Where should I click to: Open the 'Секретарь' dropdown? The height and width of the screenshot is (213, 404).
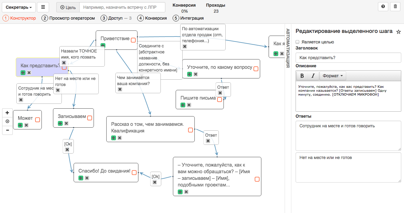(x=19, y=7)
